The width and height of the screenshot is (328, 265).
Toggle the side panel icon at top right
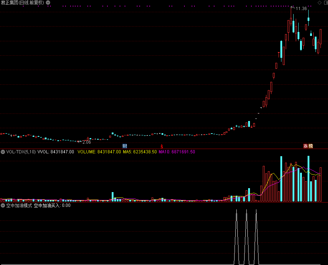326,3
